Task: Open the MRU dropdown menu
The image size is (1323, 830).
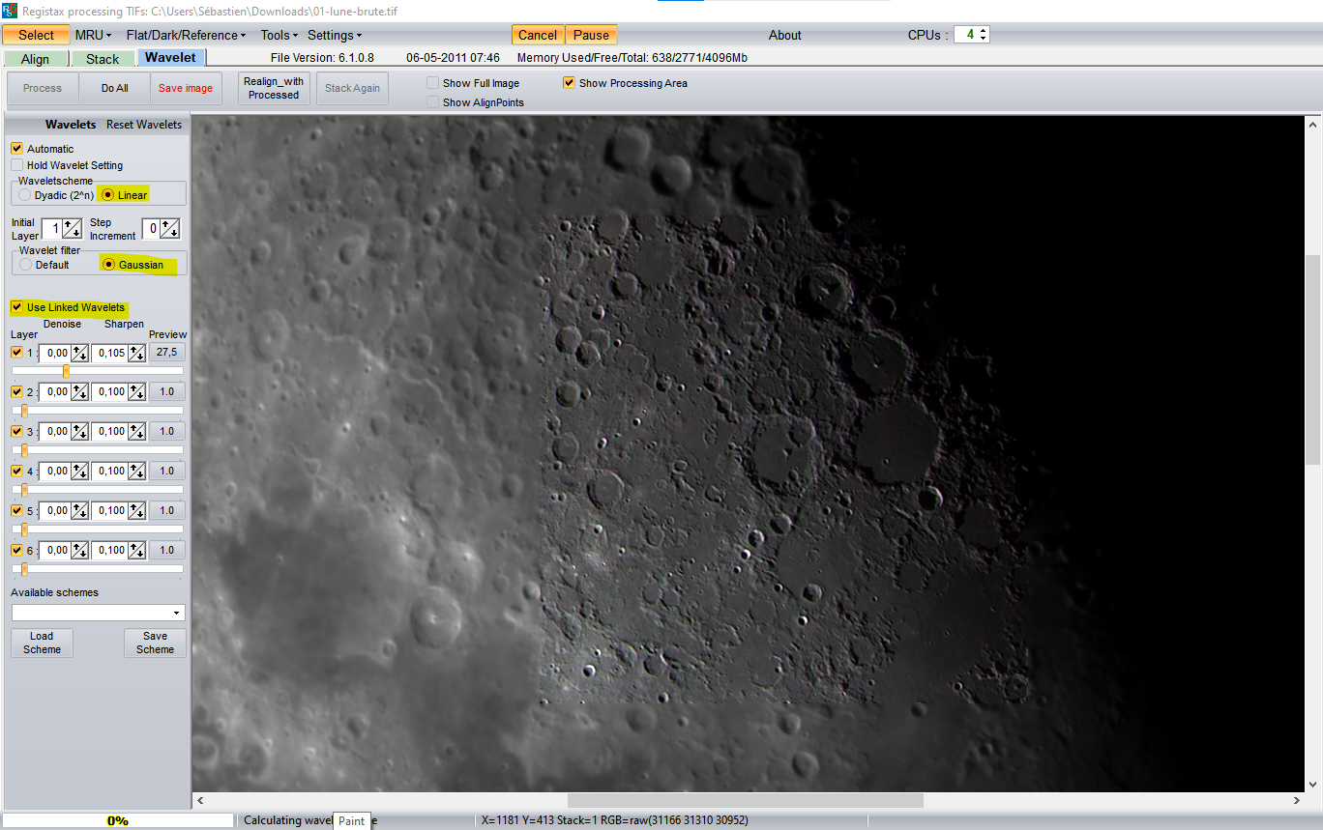Action: [93, 35]
